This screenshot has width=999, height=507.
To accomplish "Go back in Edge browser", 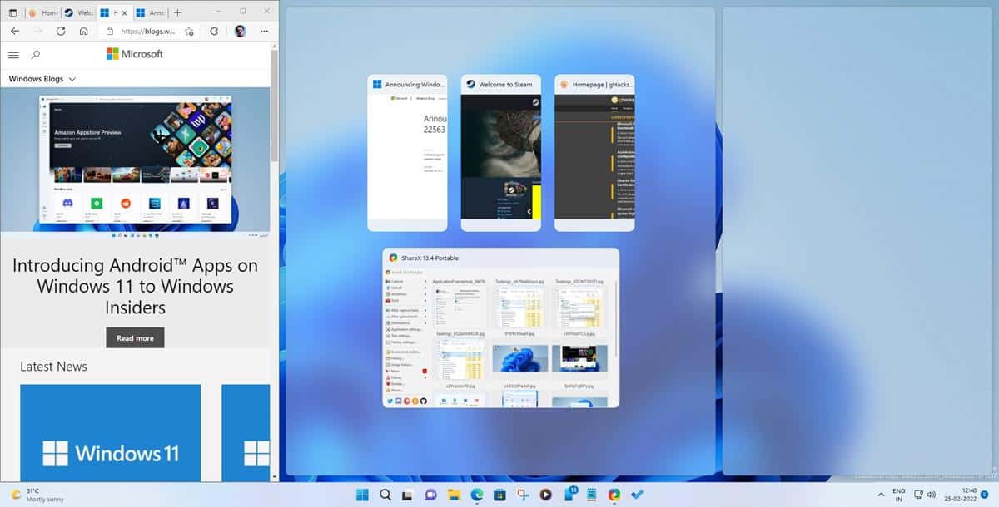I will [x=14, y=32].
